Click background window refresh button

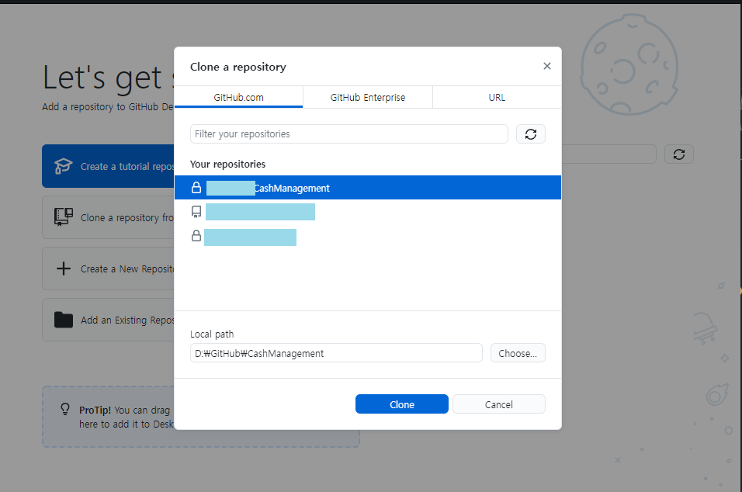678,154
